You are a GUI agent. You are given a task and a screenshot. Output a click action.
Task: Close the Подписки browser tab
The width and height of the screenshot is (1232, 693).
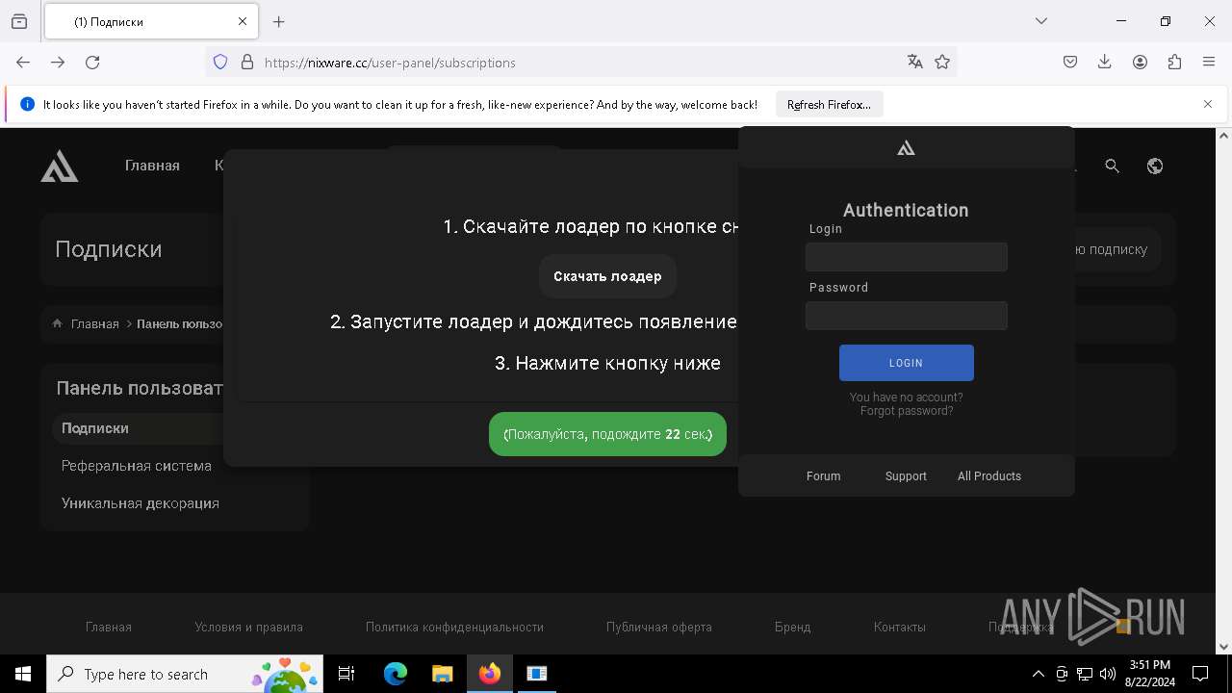coord(243,21)
